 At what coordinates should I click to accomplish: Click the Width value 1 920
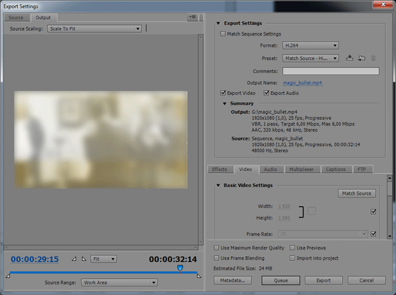(284, 206)
